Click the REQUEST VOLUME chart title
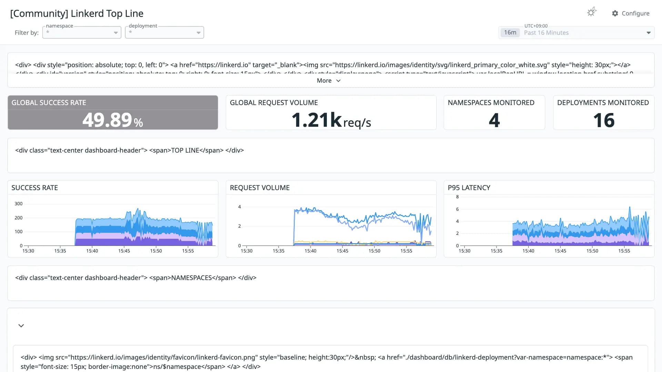This screenshot has width=662, height=372. click(x=260, y=188)
